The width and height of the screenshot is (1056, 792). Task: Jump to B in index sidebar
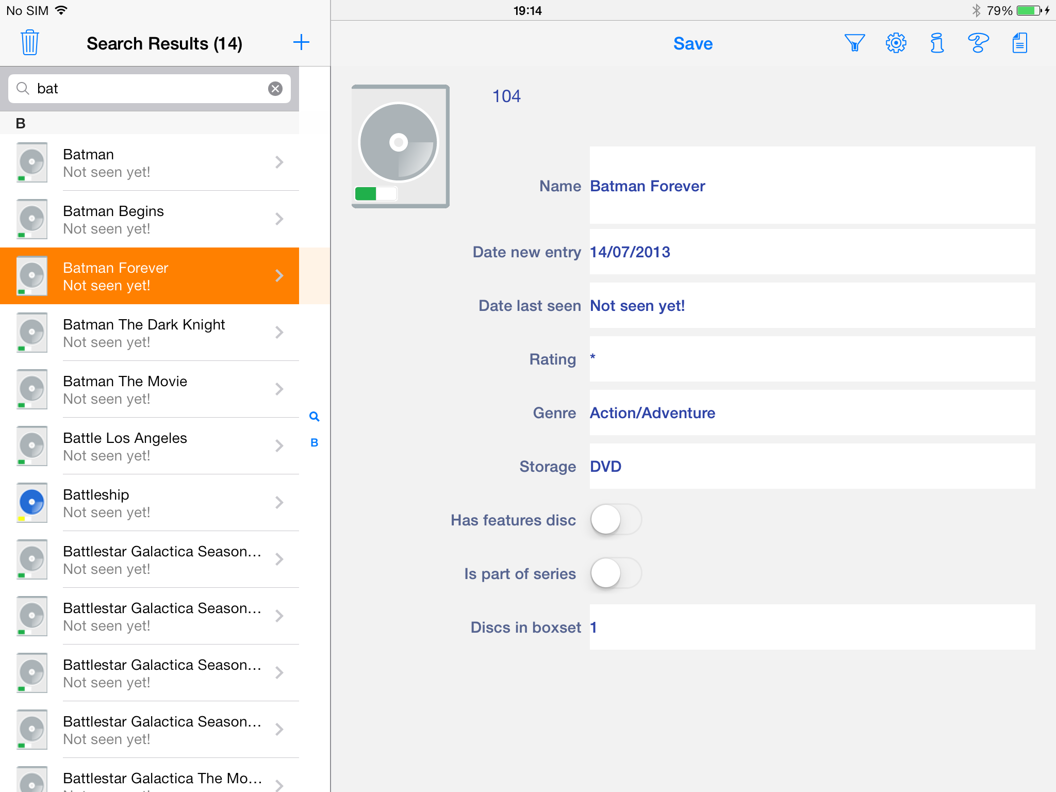314,442
